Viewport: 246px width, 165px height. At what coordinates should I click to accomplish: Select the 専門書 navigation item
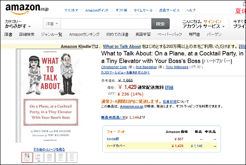pyautogui.click(x=194, y=34)
